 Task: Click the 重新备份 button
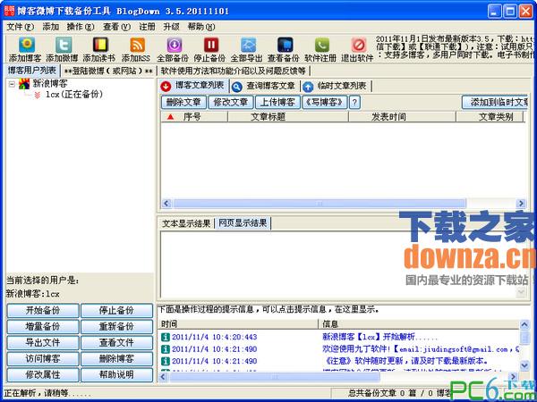(116, 327)
